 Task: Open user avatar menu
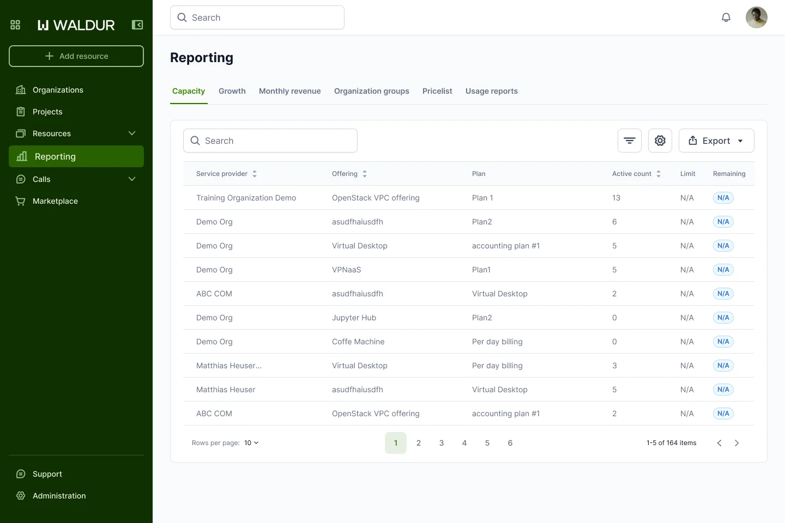(x=757, y=17)
